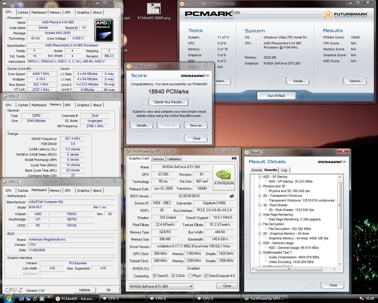Click the M3A78-T motherboard model value
The height and width of the screenshot is (303, 378).
tap(56, 207)
